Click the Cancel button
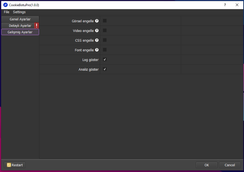The width and height of the screenshot is (244, 172). 230,165
